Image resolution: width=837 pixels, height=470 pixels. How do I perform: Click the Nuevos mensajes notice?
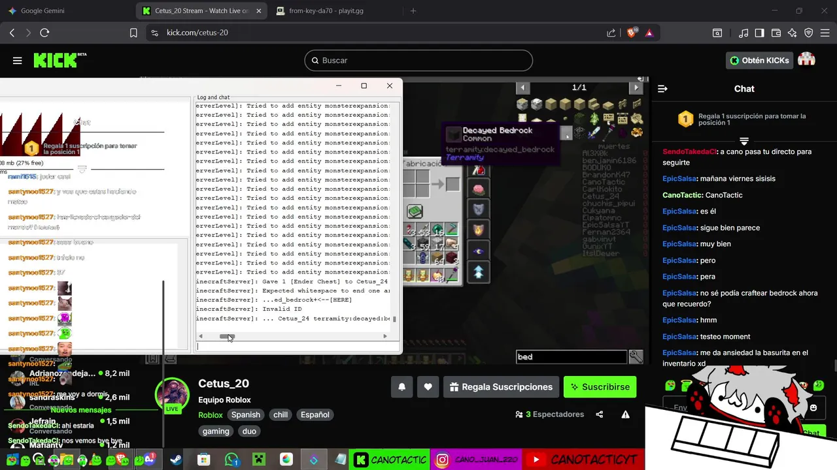pyautogui.click(x=81, y=410)
